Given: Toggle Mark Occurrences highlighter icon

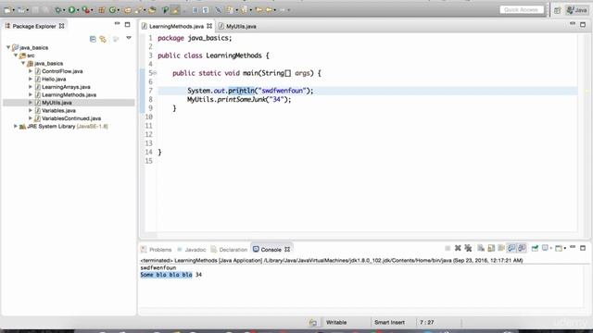Looking at the screenshot, I should point(175,10).
